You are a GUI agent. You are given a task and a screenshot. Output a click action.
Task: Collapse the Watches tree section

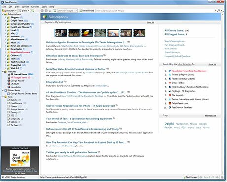3,72
